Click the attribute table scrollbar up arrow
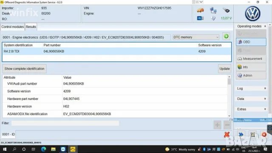Image resolution: width=272 pixels, height=153 pixels. point(229,77)
